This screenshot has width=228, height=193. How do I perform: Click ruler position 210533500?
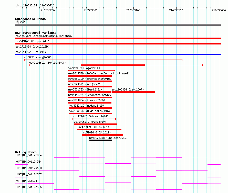coord(176,10)
